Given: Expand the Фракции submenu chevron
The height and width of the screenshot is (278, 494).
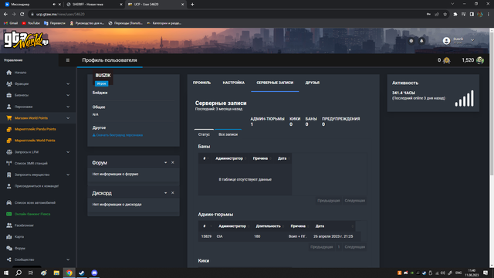Looking at the screenshot, I should (x=68, y=84).
